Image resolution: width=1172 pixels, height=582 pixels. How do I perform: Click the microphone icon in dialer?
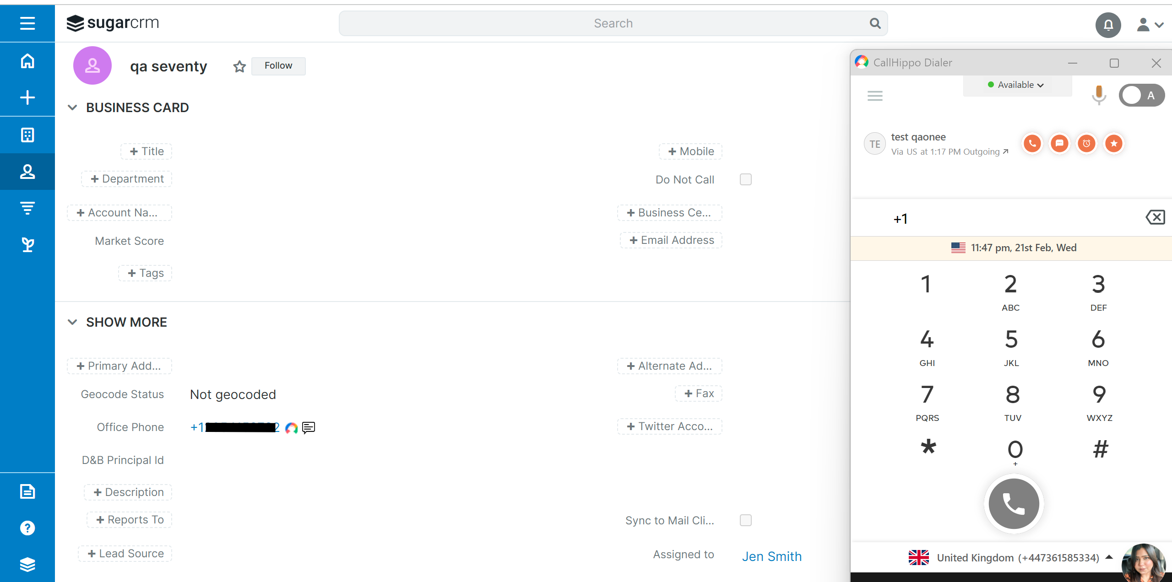(1099, 95)
